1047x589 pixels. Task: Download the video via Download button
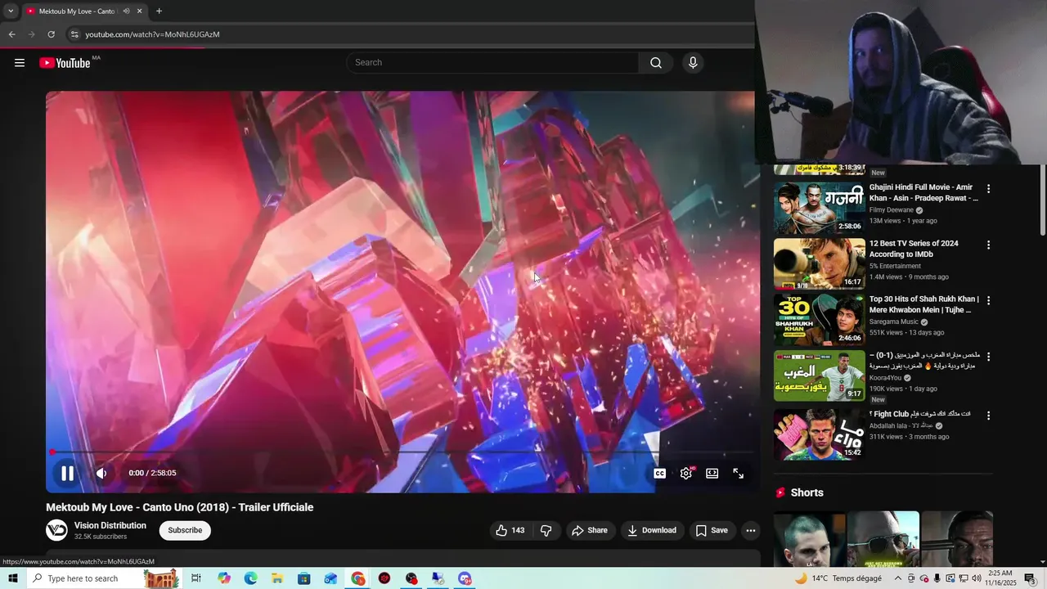pyautogui.click(x=652, y=531)
